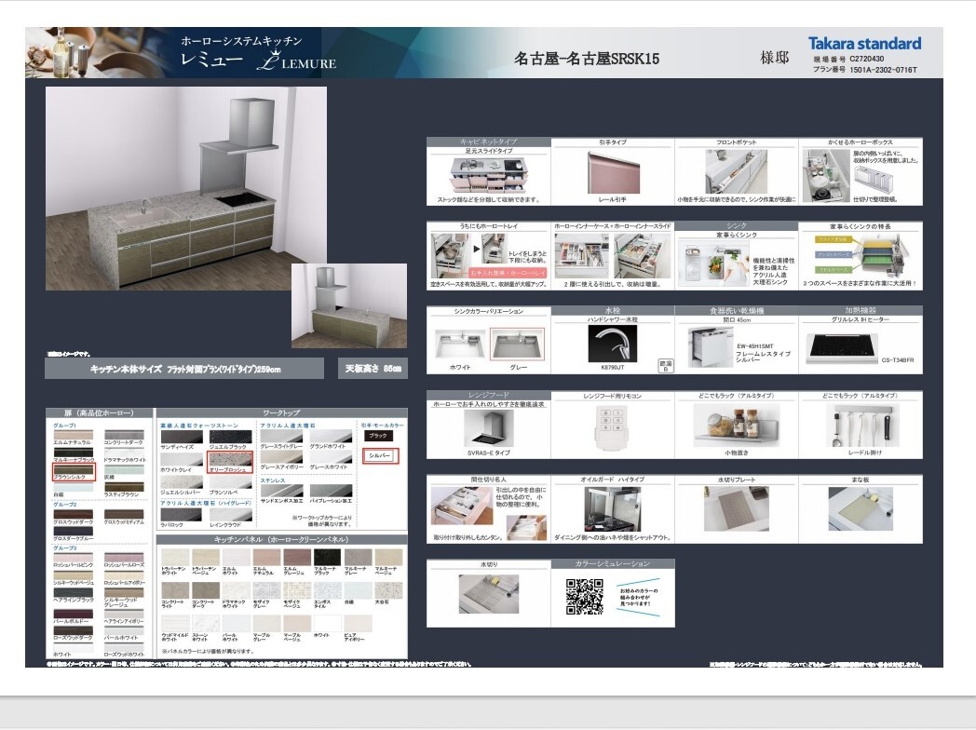
Task: Select the グロスダークブルー door color swatch
Action: tap(74, 531)
